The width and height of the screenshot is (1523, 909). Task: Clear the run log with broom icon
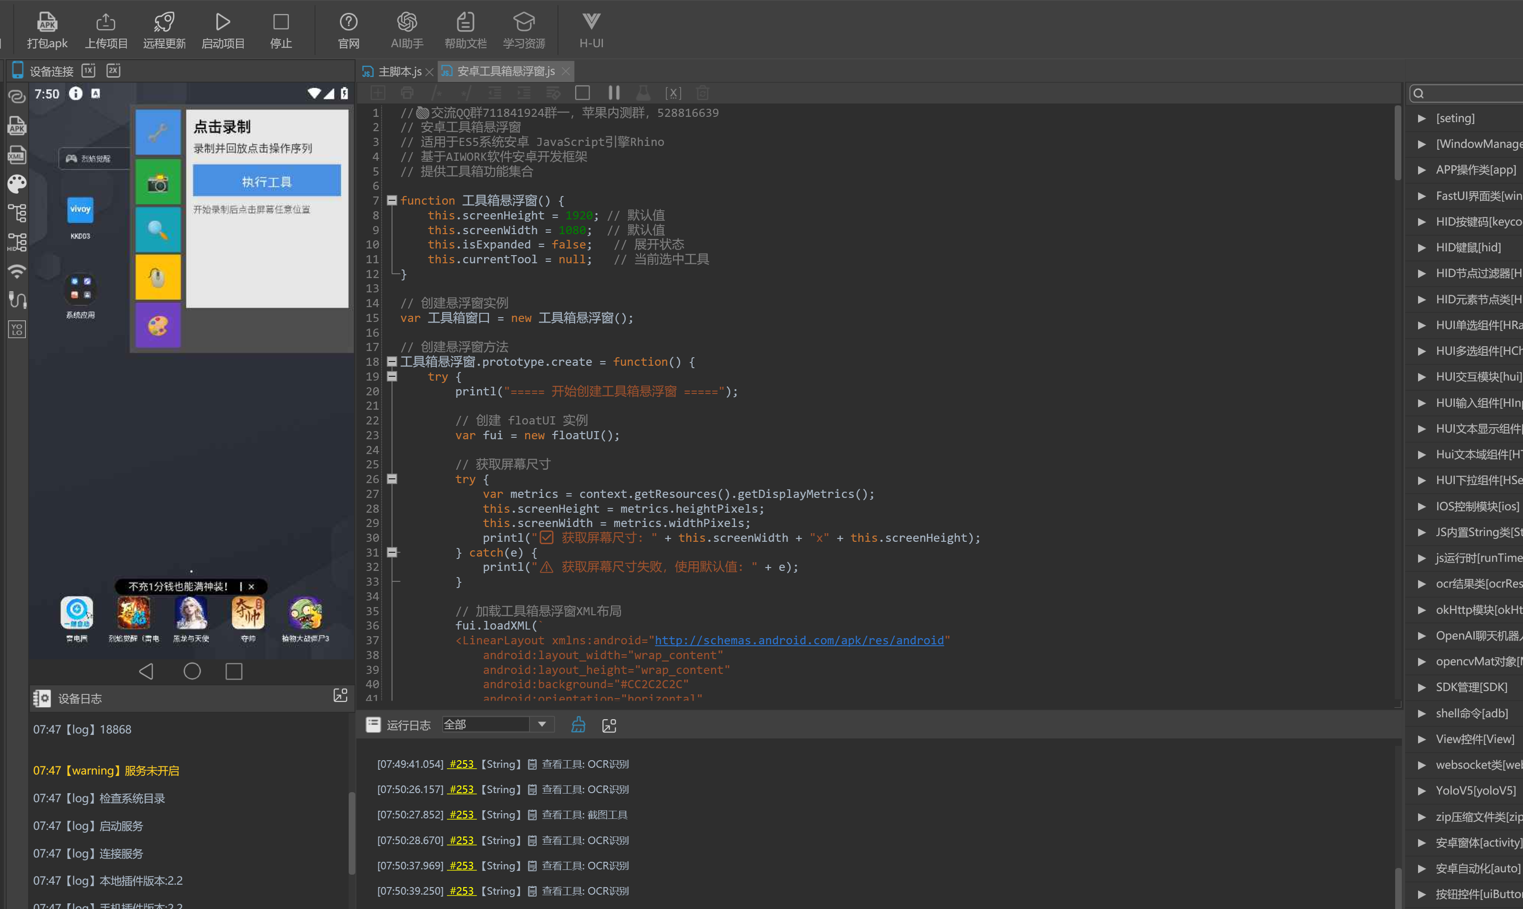(578, 725)
